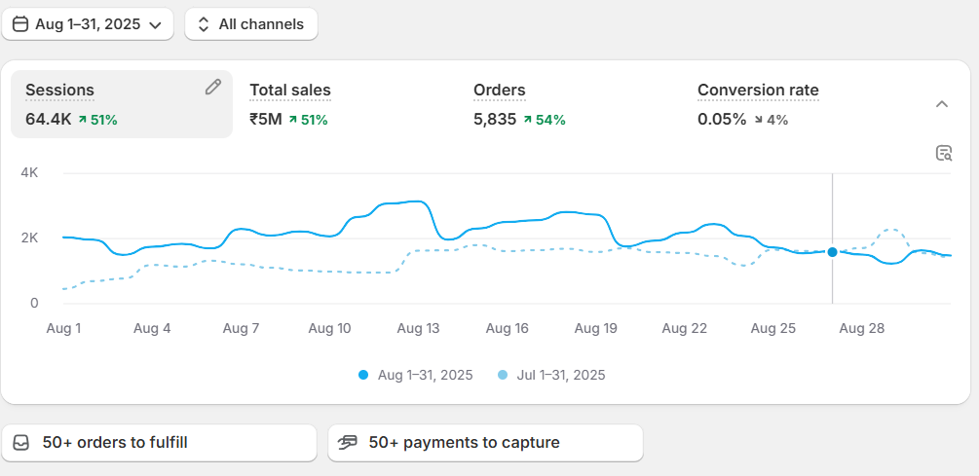This screenshot has height=476, width=979.
Task: Open 50+ orders to fulfill
Action: 159,443
